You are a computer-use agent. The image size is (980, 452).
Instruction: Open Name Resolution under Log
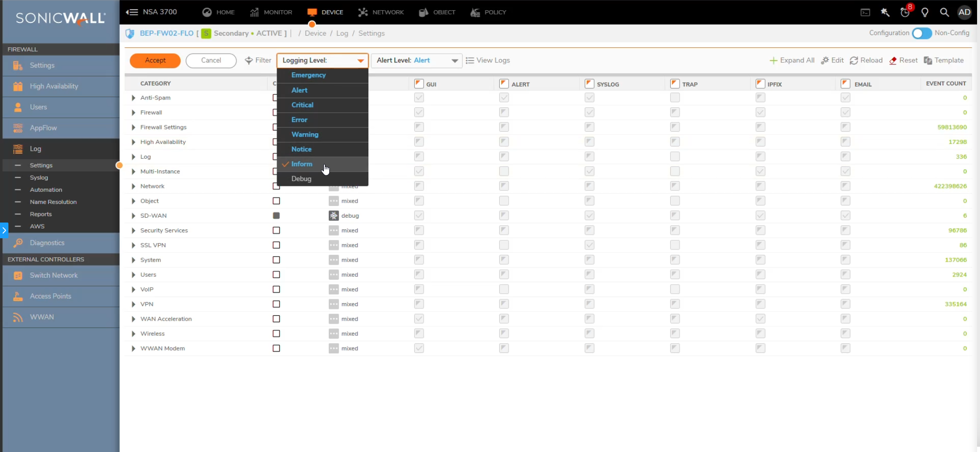coord(61,202)
